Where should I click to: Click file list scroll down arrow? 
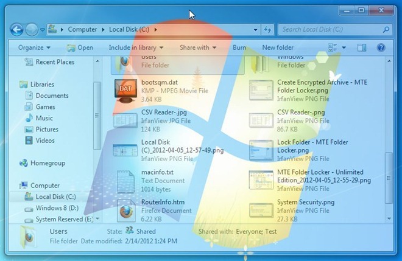[389, 218]
